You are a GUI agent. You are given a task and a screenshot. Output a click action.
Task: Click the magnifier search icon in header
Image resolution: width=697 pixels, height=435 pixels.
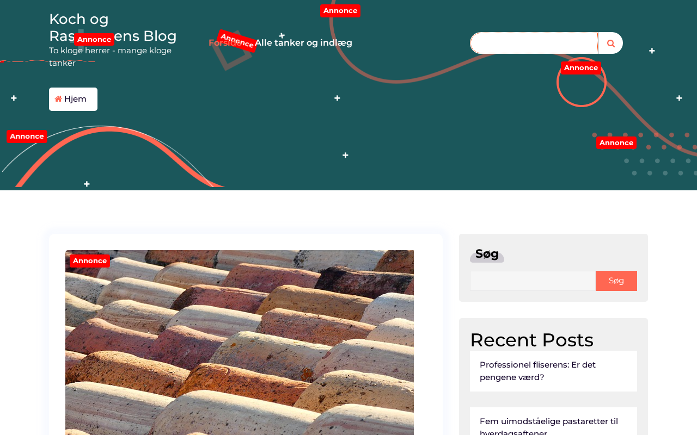coord(611,43)
